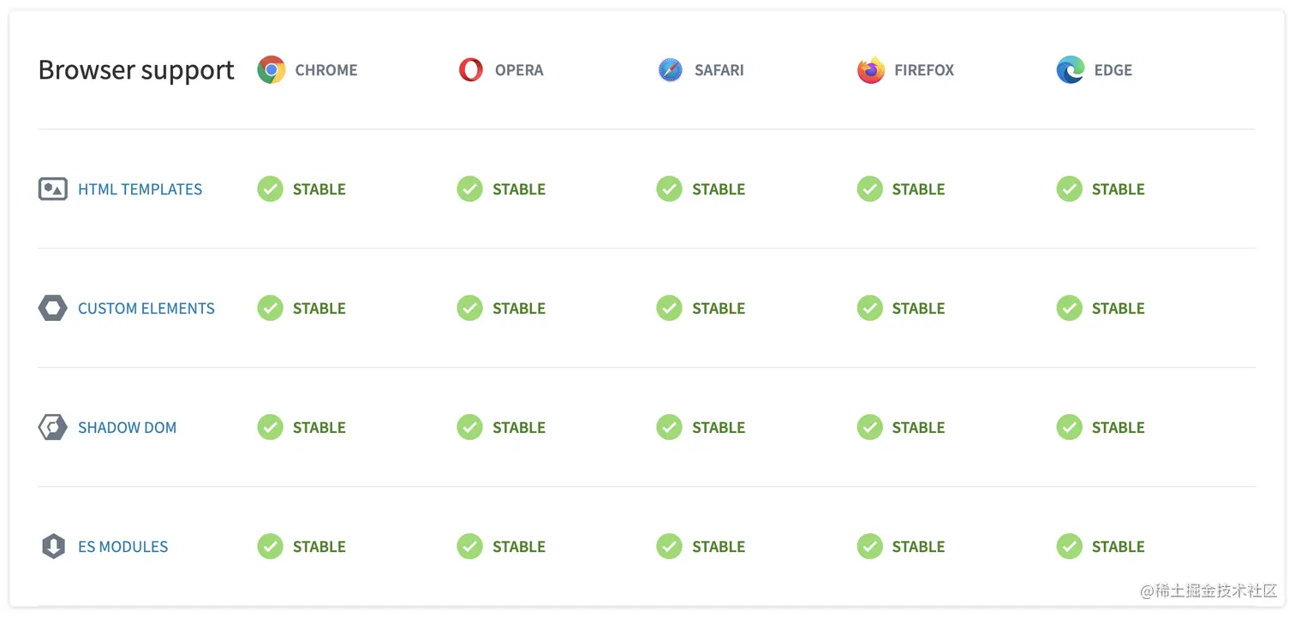Click Safari's green check for Custom Elements
The height and width of the screenshot is (617, 1295).
pos(670,308)
